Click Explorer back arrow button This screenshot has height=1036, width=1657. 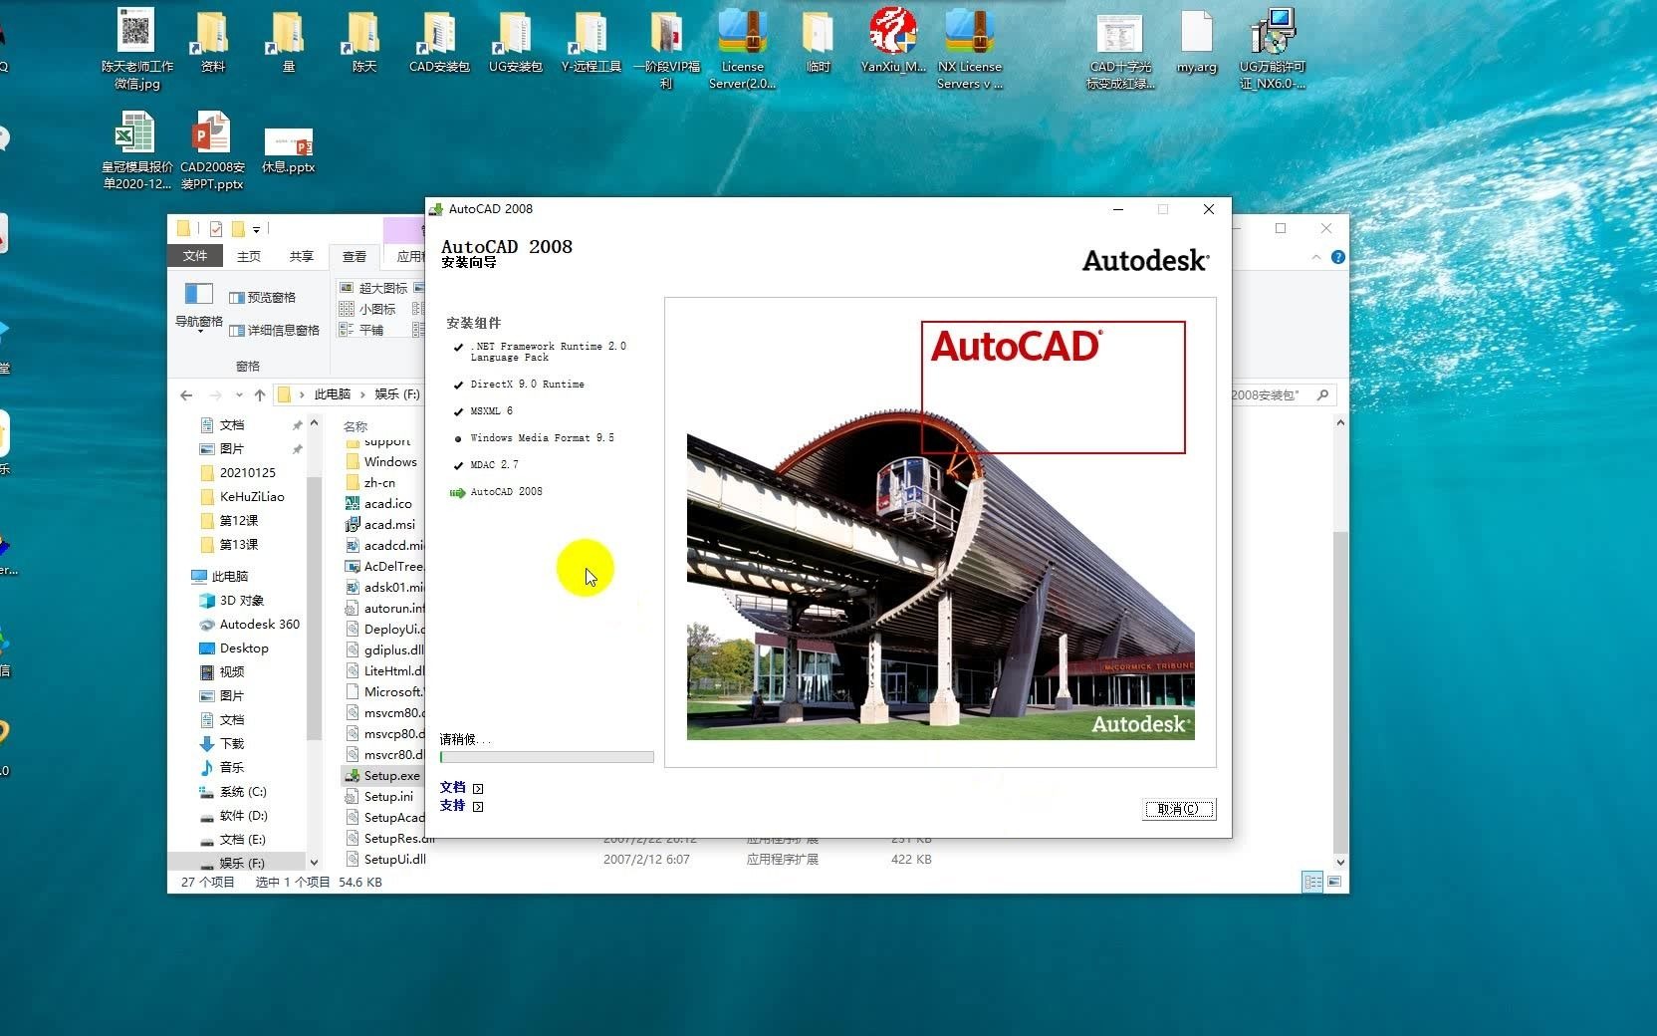[x=186, y=394]
